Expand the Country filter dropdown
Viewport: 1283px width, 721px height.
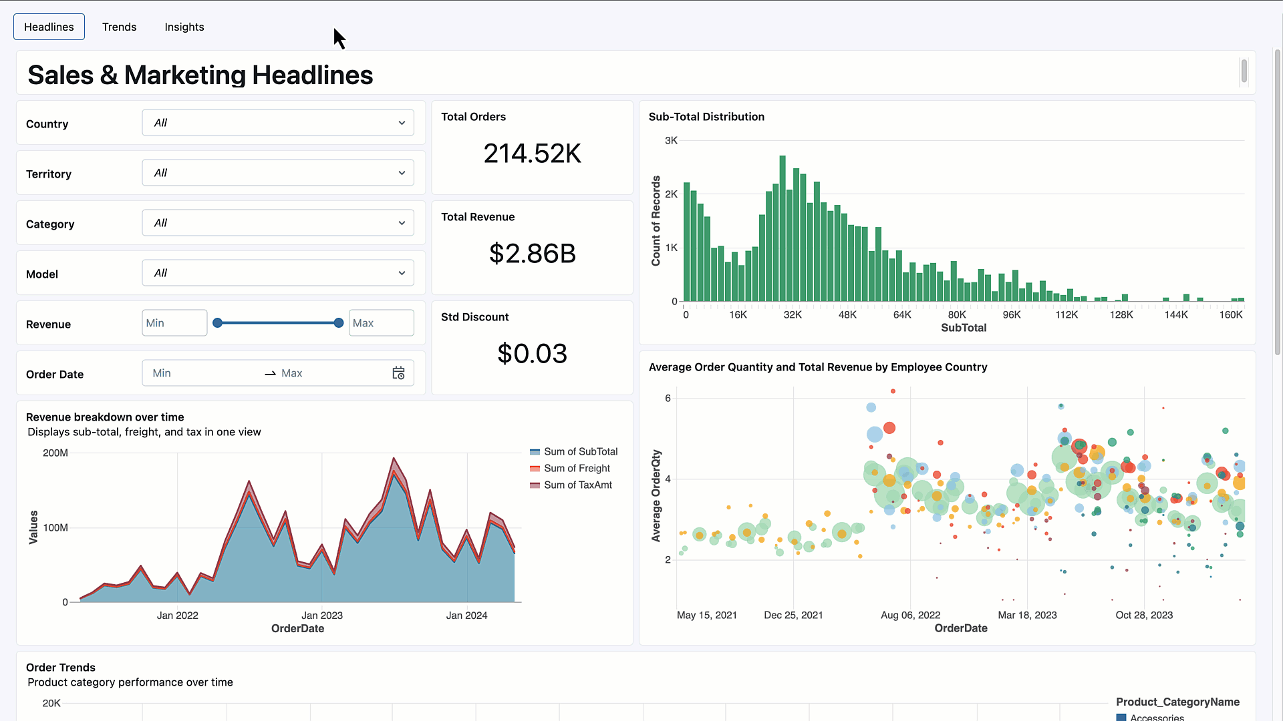click(278, 123)
